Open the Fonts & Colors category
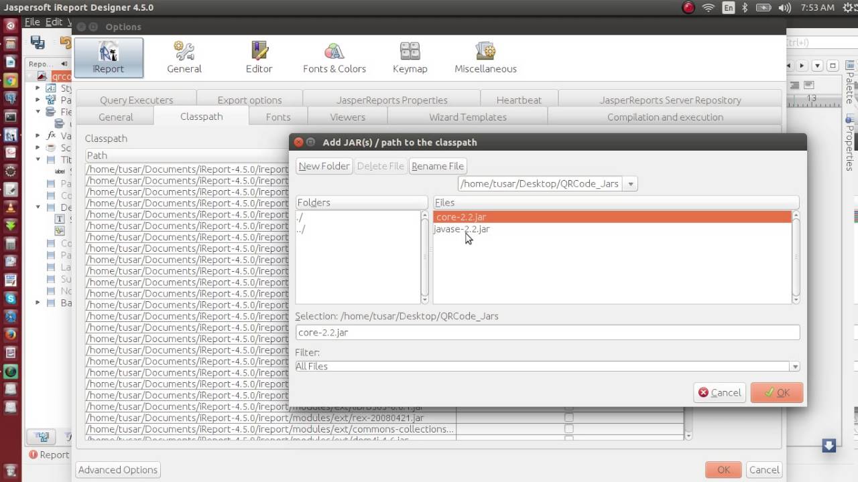 (x=334, y=58)
